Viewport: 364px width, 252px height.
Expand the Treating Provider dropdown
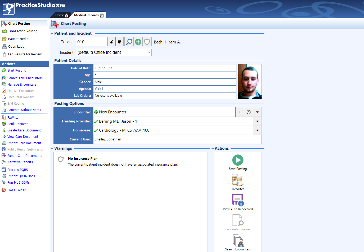pyautogui.click(x=257, y=121)
